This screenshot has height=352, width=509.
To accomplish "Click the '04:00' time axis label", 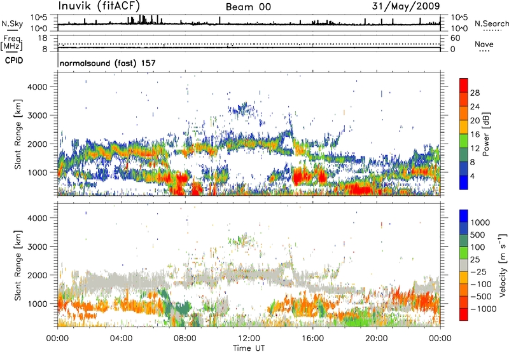I will pos(121,339).
